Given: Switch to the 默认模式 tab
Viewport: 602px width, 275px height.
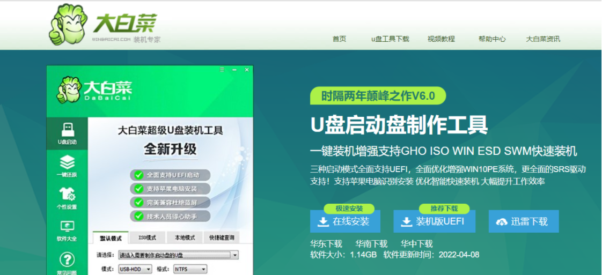Looking at the screenshot, I should [x=111, y=238].
